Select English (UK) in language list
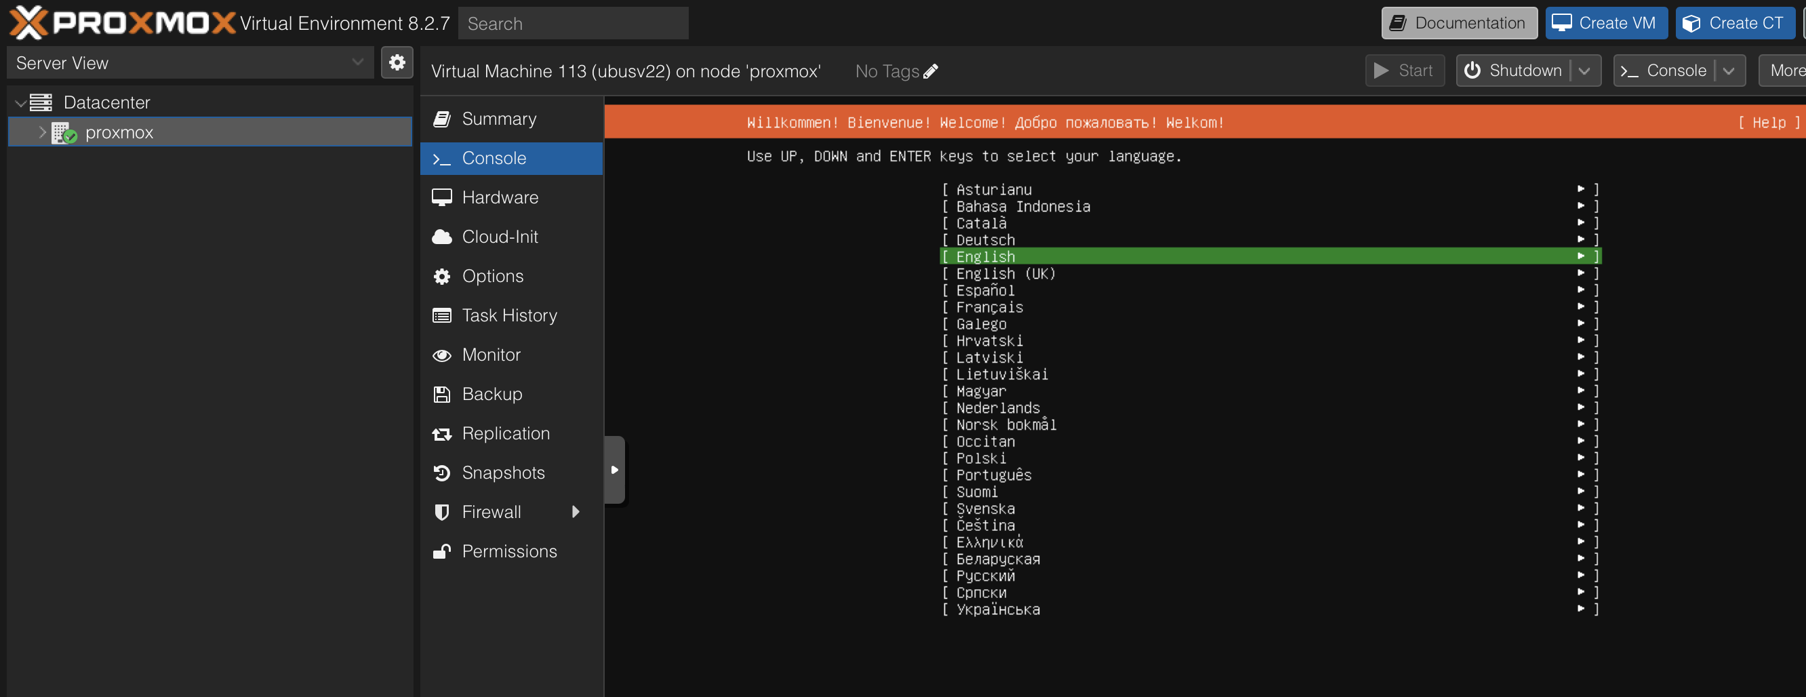This screenshot has height=697, width=1806. click(1270, 273)
